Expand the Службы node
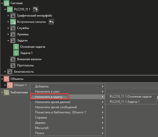Image resolution: width=158 pixels, height=137 pixels. 8,28
